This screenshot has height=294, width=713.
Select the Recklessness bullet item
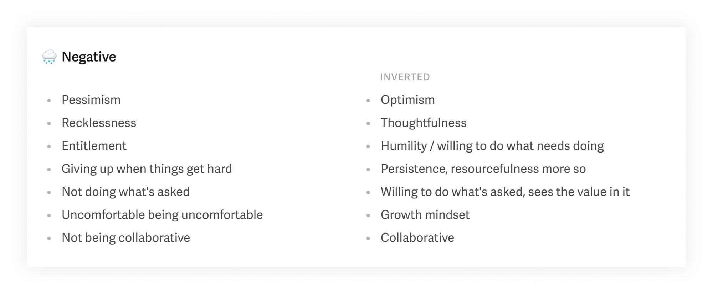tap(99, 123)
